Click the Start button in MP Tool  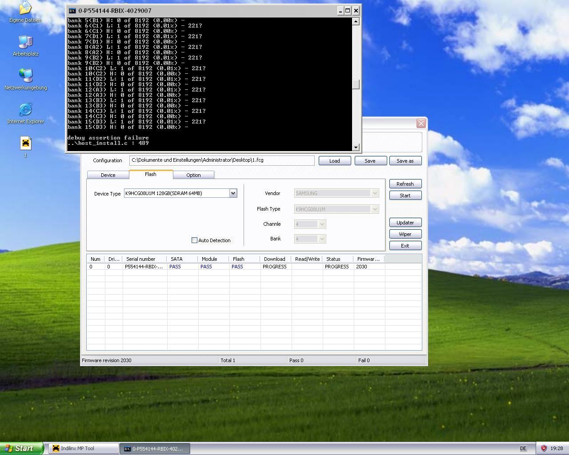click(405, 196)
